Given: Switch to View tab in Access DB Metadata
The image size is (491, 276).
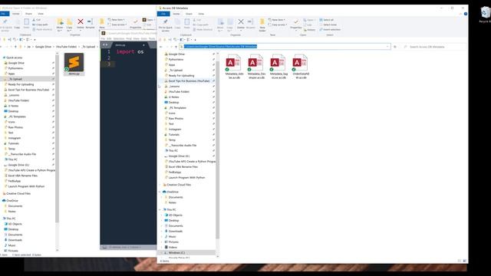Looking at the screenshot, I should 201,14.
